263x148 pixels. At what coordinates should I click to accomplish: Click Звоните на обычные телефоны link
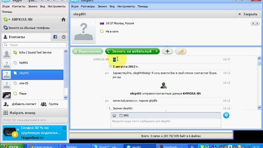29,28
